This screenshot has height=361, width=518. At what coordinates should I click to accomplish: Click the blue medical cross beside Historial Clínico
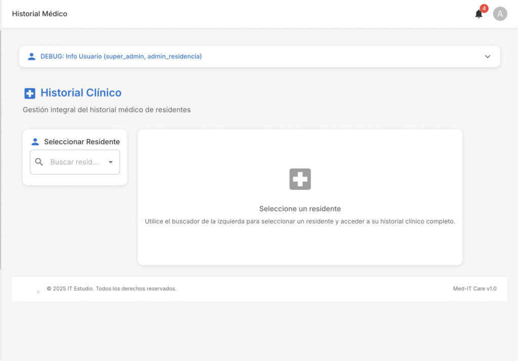pos(30,93)
